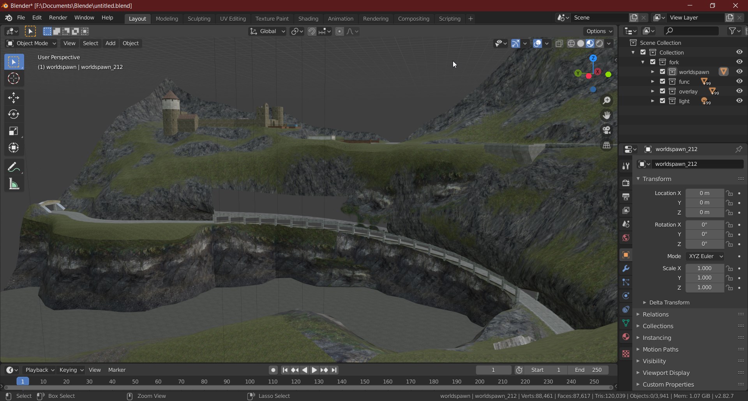Open Modifier properties wrench tab
This screenshot has width=748, height=401.
(x=626, y=269)
